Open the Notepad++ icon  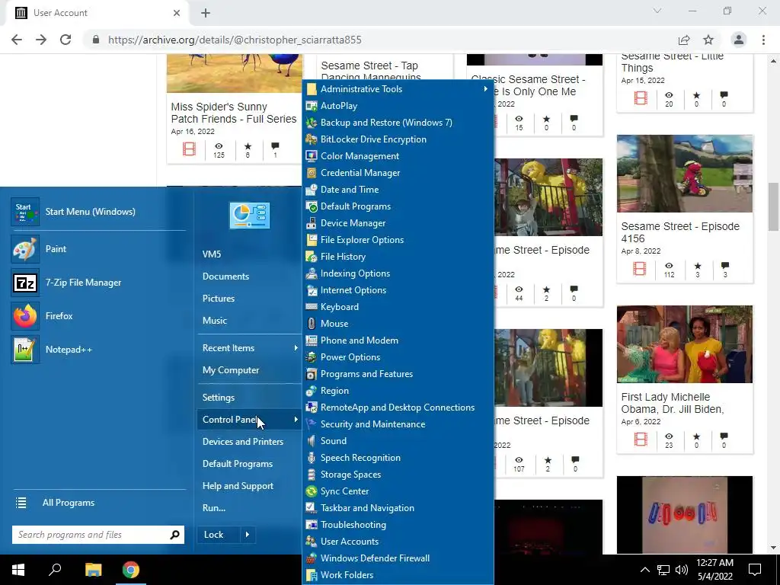[x=25, y=349]
